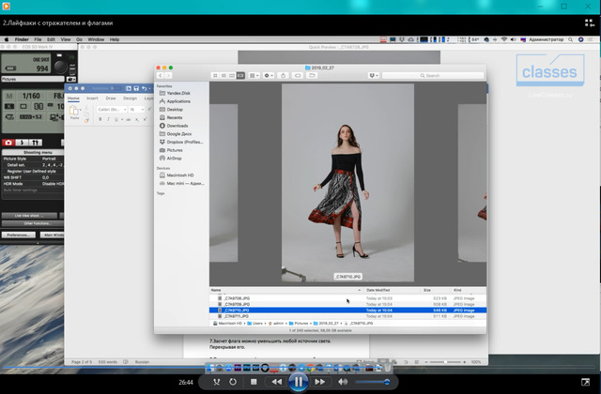
Task: Toggle the repeat button in player
Action: click(231, 383)
